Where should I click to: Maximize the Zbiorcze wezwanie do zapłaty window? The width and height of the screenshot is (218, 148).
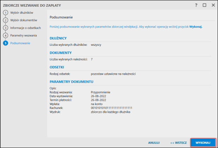pyautogui.click(x=205, y=6)
